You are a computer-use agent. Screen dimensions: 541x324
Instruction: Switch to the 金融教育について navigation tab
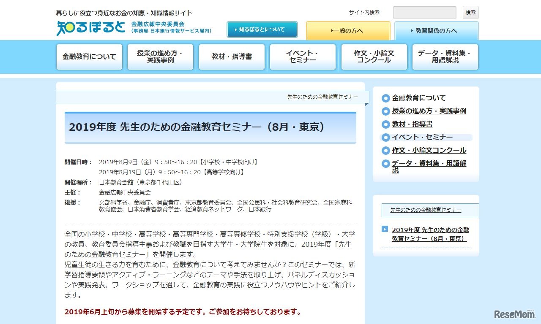coord(89,56)
